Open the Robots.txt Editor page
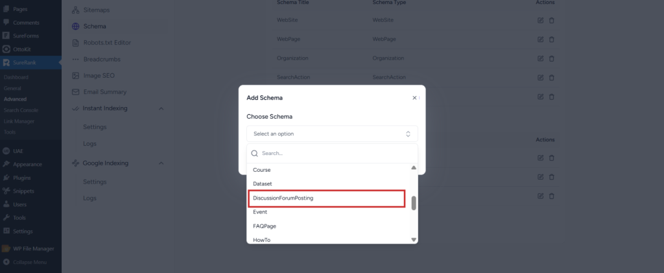This screenshot has width=664, height=273. click(107, 43)
